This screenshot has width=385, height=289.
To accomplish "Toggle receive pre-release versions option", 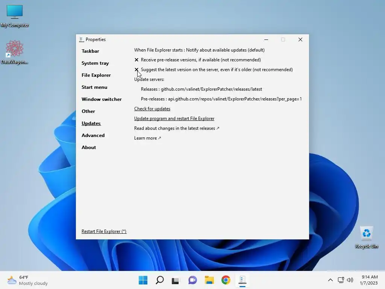I will (197, 60).
